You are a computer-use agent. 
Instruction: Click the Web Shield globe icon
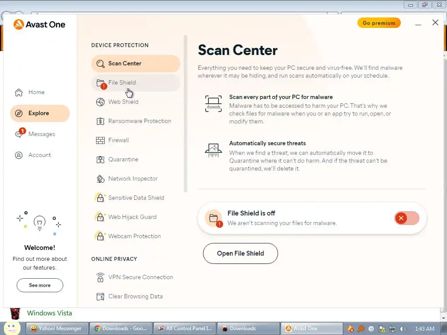(x=100, y=102)
